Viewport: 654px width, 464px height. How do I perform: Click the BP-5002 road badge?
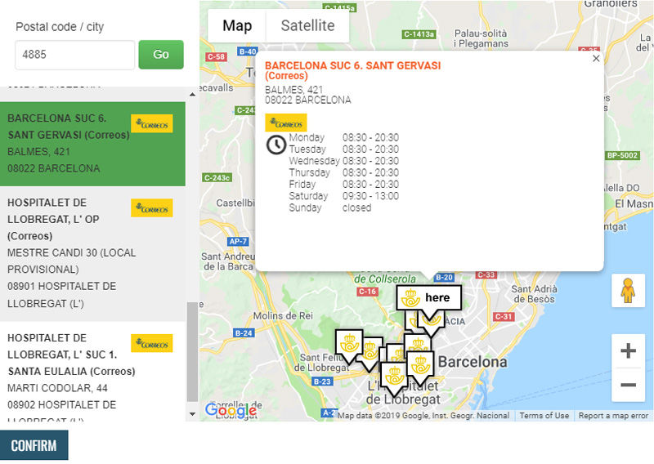pos(622,155)
